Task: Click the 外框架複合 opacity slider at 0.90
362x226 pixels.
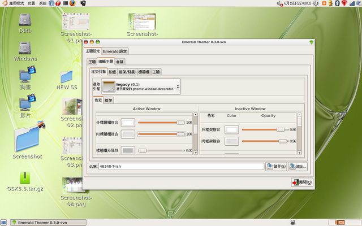Action: [265, 129]
